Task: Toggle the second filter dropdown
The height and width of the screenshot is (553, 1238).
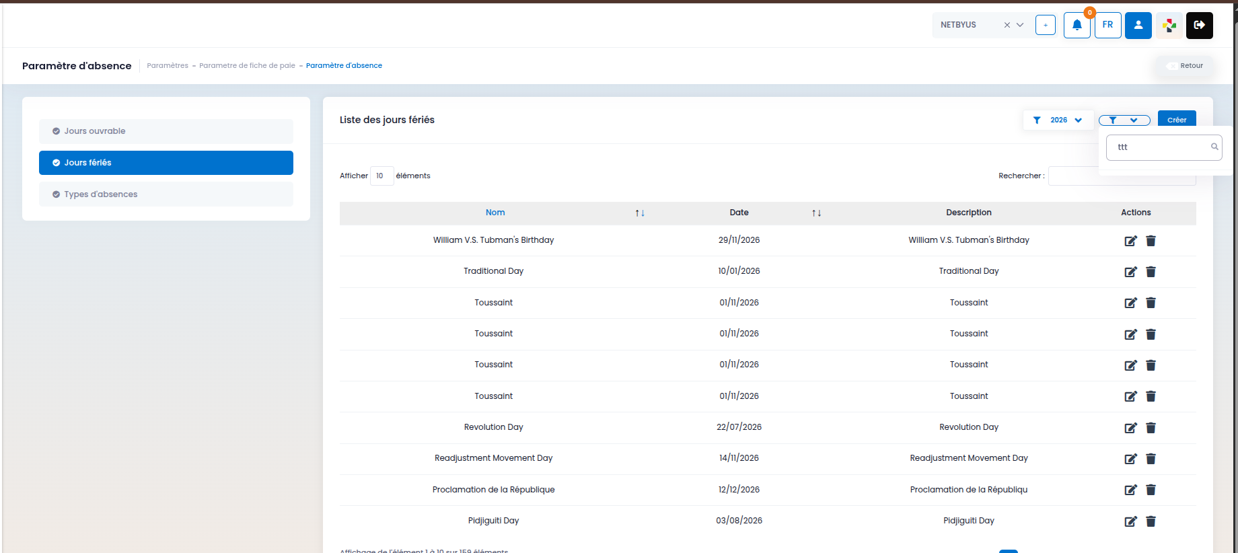Action: 1124,120
